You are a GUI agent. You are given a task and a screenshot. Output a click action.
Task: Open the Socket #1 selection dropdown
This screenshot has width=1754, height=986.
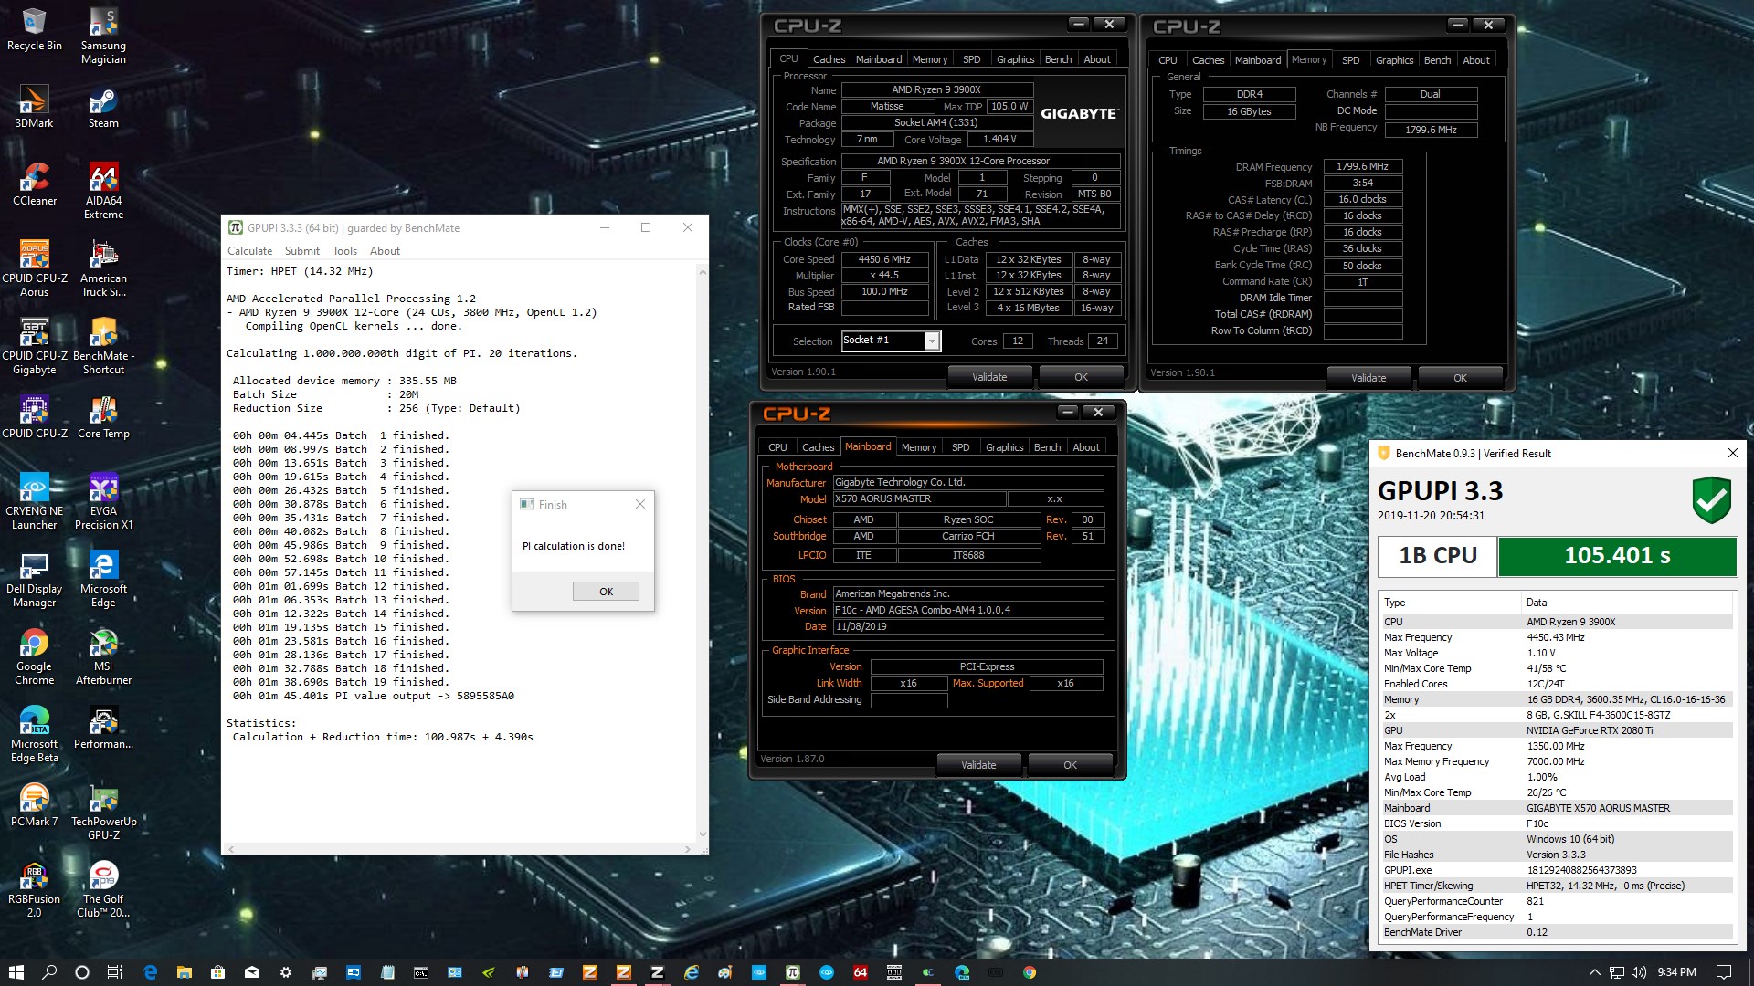tap(932, 341)
